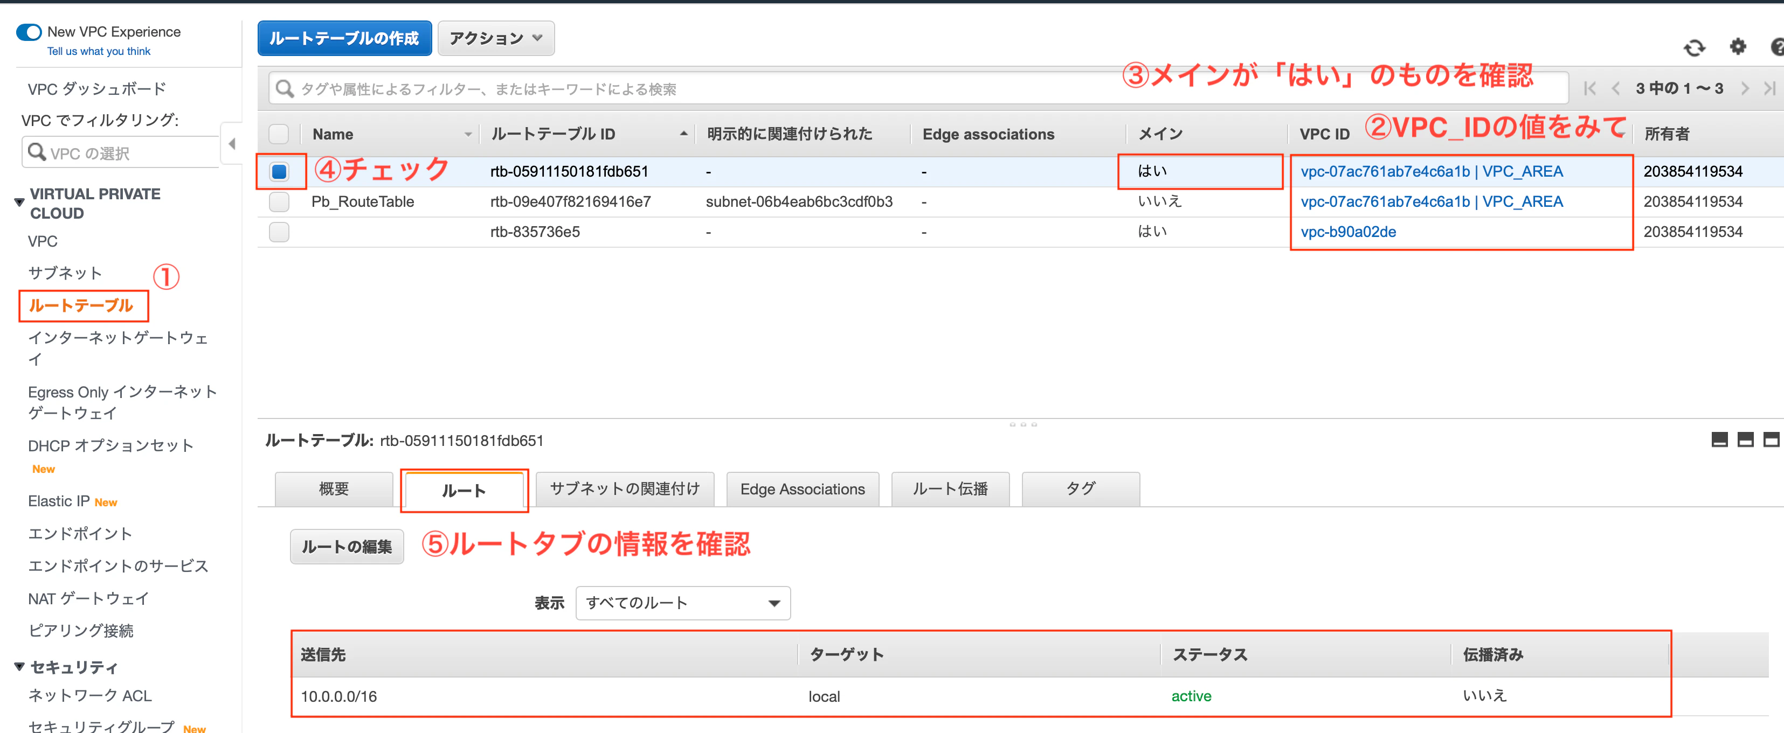
Task: Maximize the details pane using rightmost layout icon
Action: click(x=1771, y=439)
